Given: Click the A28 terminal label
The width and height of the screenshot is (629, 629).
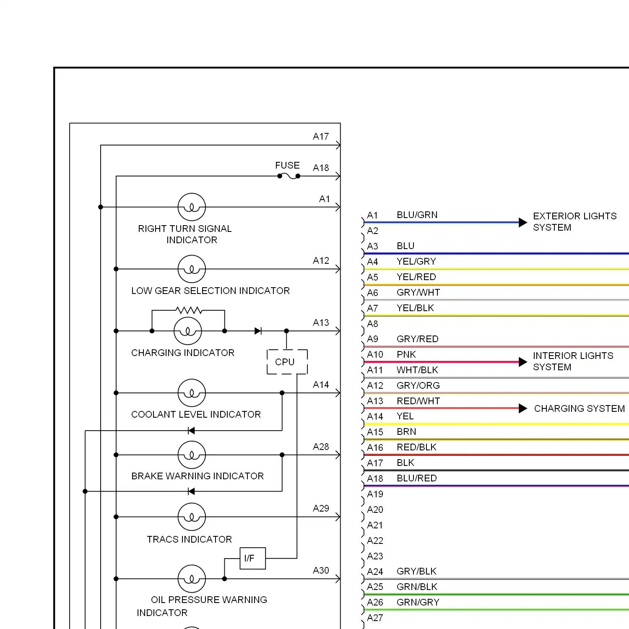Looking at the screenshot, I should (321, 447).
